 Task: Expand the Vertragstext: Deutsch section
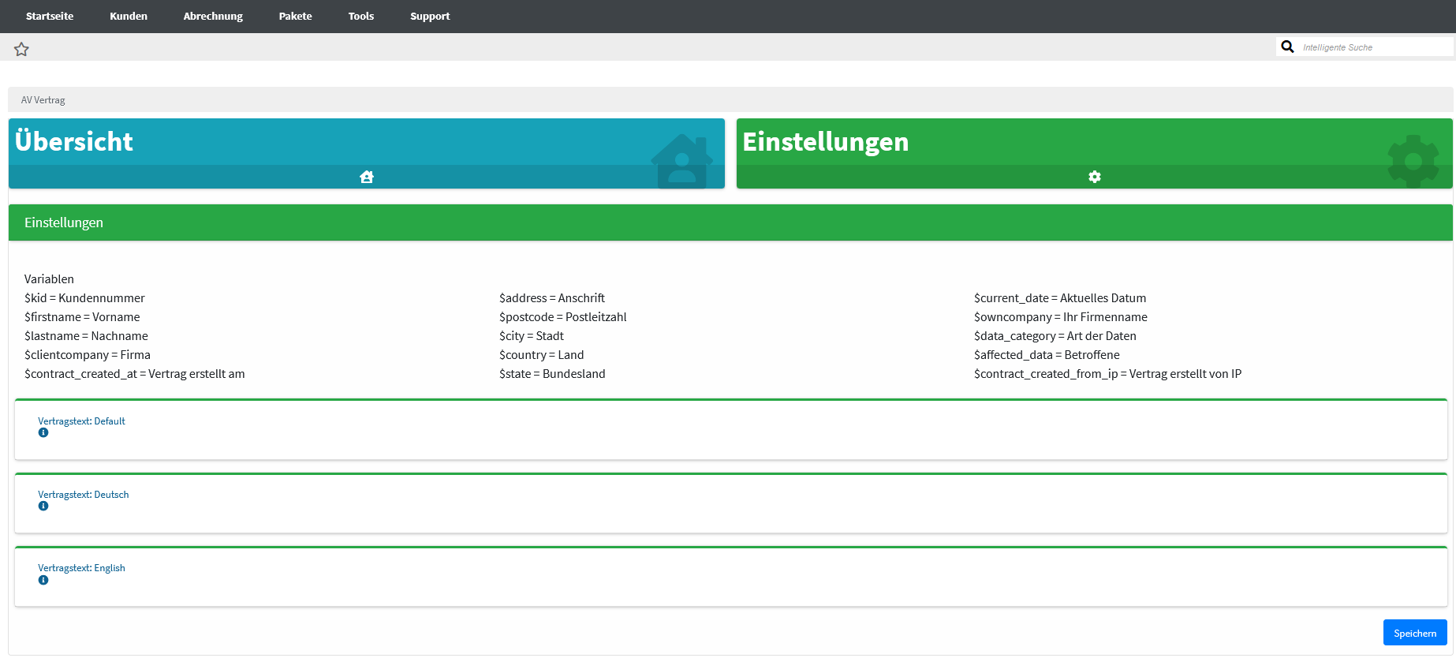point(83,495)
